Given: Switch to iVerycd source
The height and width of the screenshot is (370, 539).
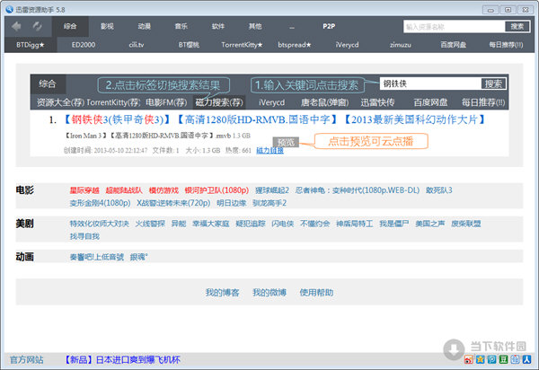Looking at the screenshot, I should click(x=347, y=45).
